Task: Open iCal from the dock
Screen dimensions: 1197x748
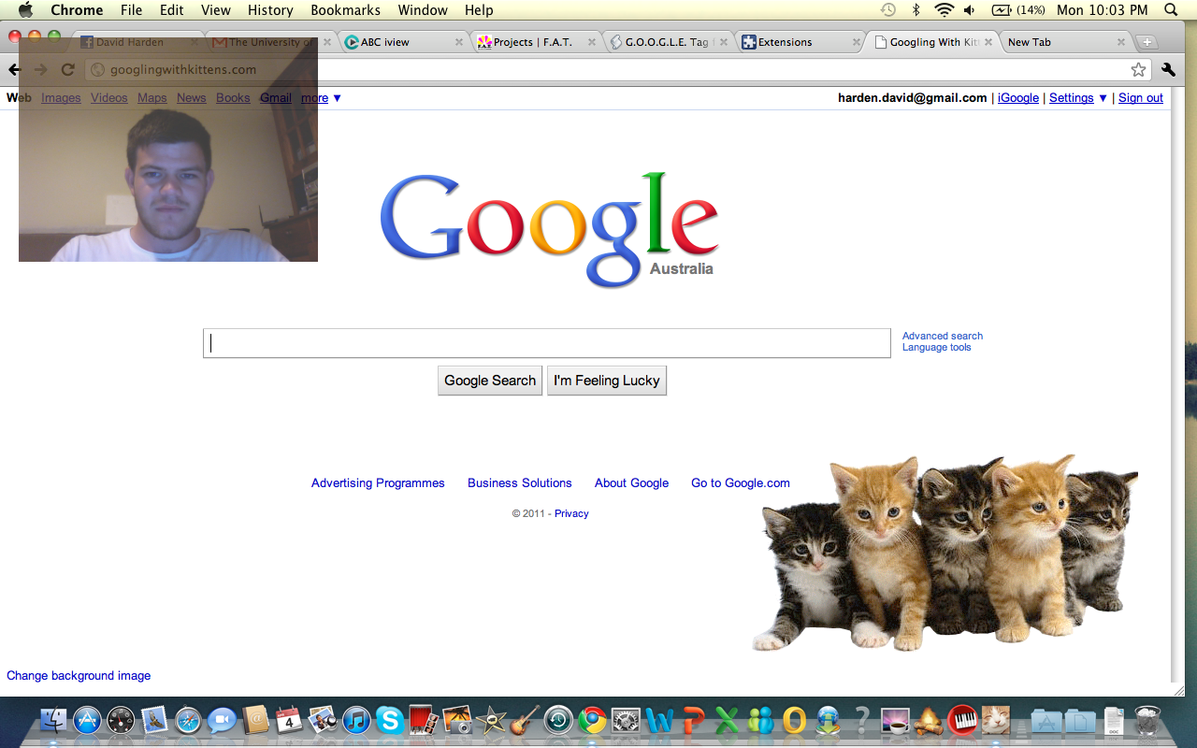Action: 289,720
